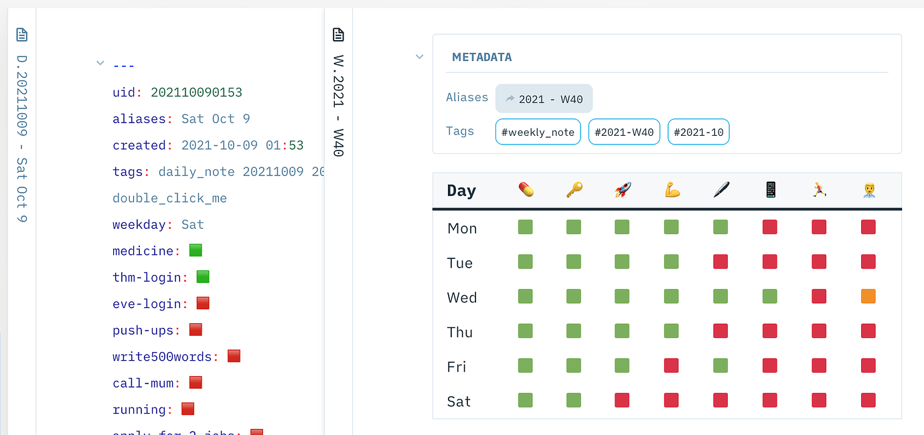Viewport: 924px width, 435px height.
Task: Click the 2021 - W40 alias pill
Action: [x=544, y=98]
